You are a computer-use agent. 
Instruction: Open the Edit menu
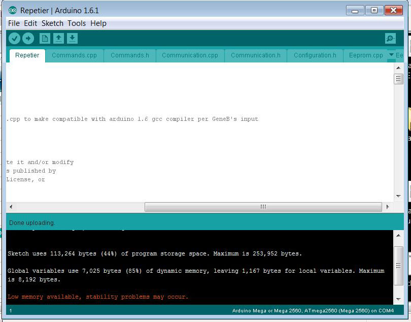point(30,23)
